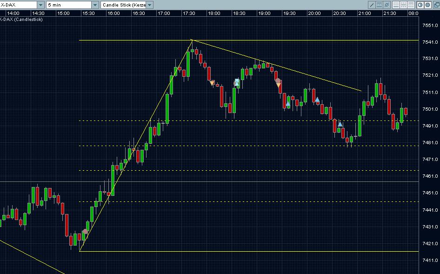Click the crossed-circle erase drawings icon

387,5
